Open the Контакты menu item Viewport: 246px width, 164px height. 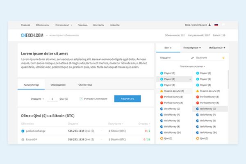[98, 25]
